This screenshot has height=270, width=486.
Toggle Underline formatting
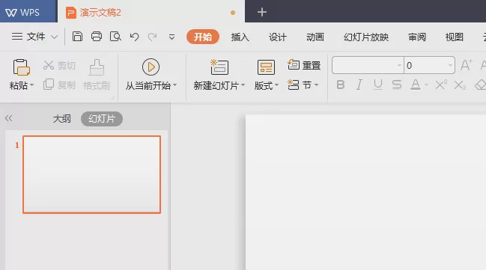click(x=378, y=85)
